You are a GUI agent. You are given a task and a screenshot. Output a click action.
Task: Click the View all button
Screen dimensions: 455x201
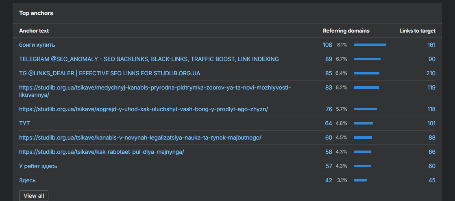point(34,196)
